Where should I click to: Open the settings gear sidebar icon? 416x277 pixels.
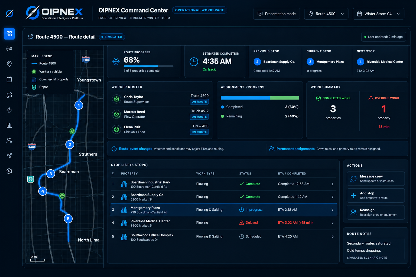coord(9,171)
